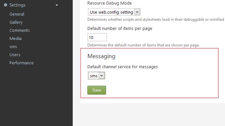Open General settings
This screenshot has height=126, width=225.
coord(17,14)
